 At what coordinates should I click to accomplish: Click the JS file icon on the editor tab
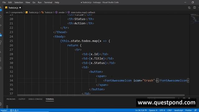tap(6, 7)
